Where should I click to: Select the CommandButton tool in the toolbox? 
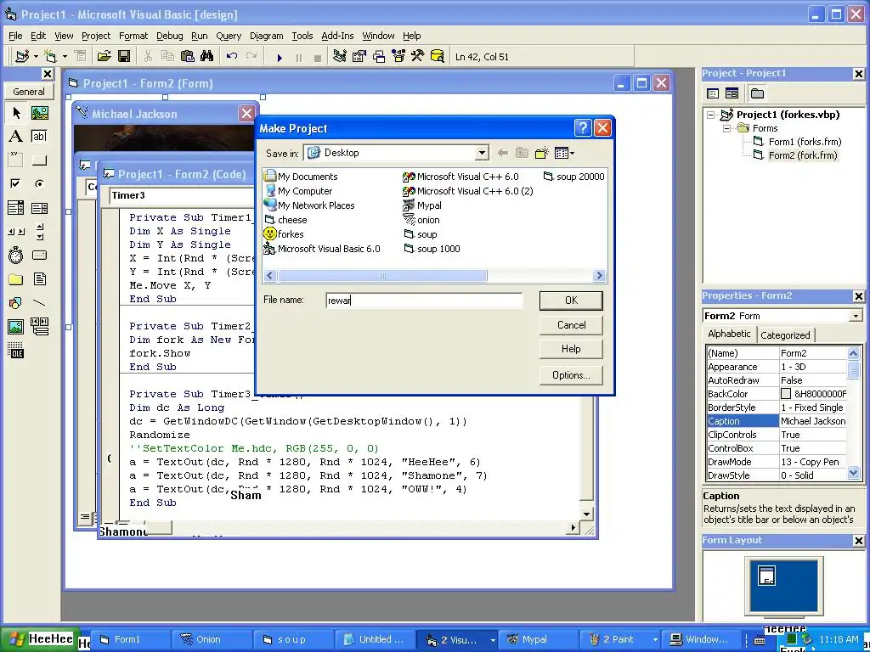[x=39, y=160]
